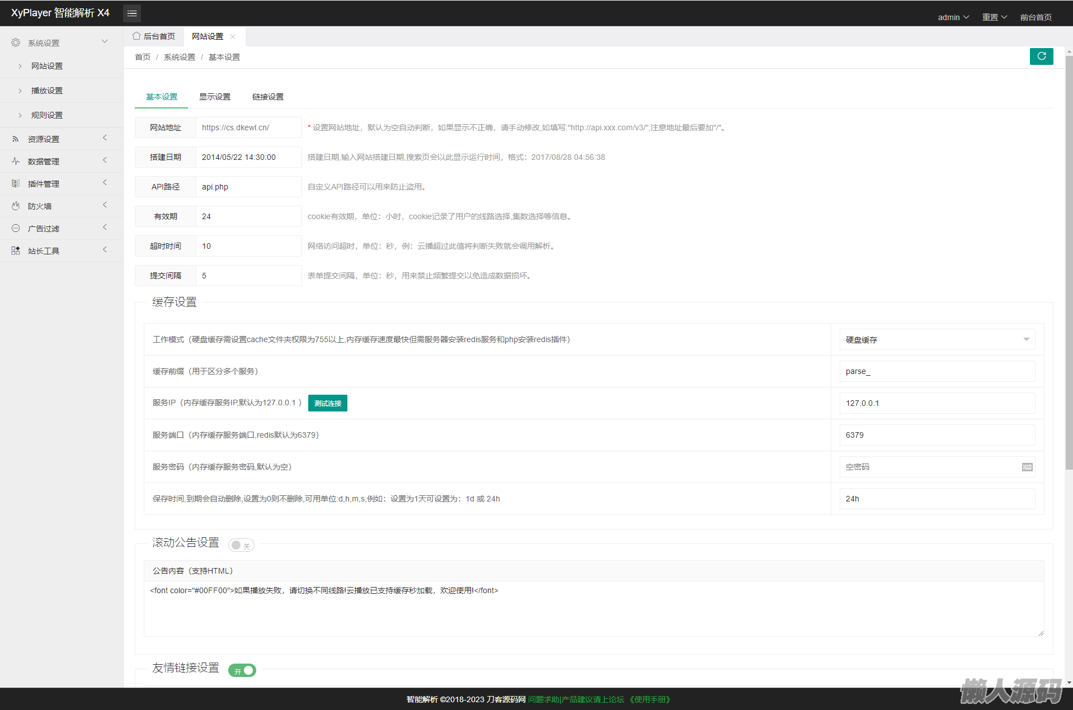1073x710 pixels.
Task: Click the home icon on 后台首页 tab
Action: (137, 36)
